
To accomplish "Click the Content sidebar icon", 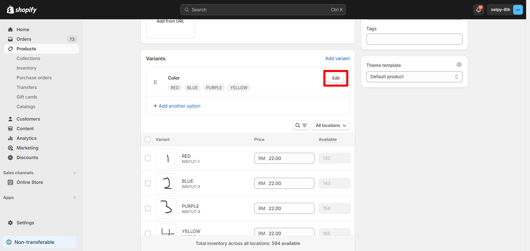I will tap(10, 129).
